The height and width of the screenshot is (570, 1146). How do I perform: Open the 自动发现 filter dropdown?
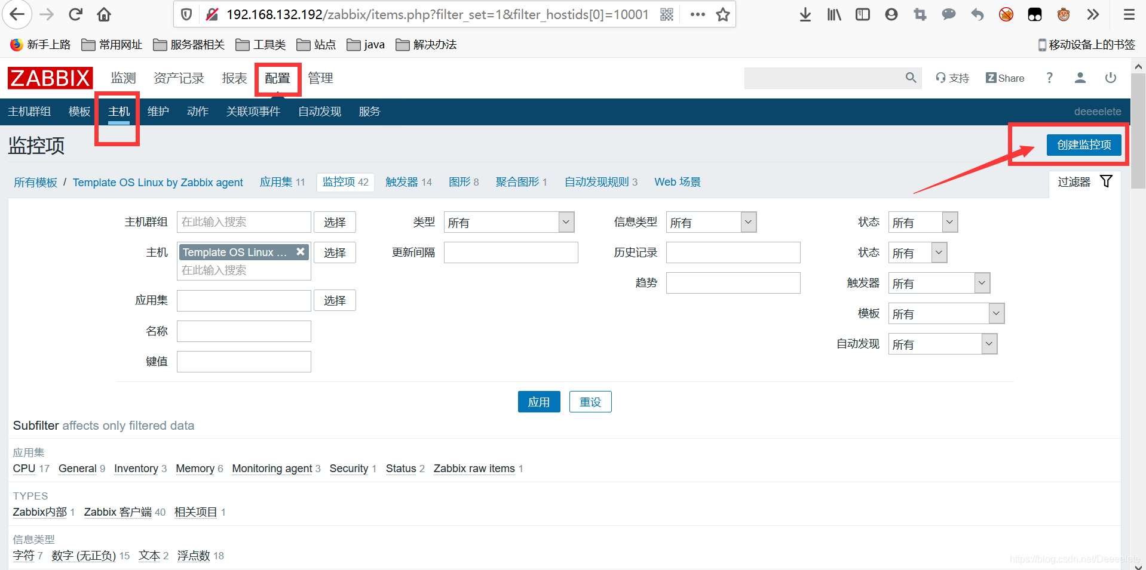click(943, 344)
